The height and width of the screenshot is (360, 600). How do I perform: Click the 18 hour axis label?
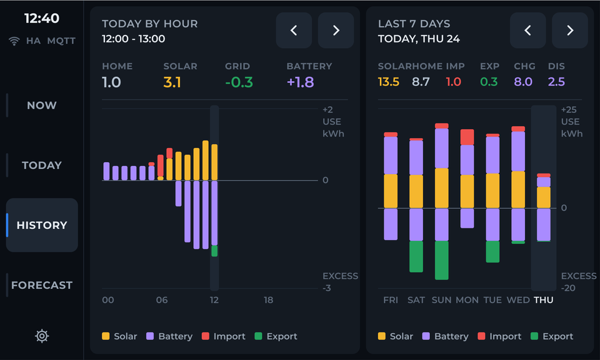[268, 300]
